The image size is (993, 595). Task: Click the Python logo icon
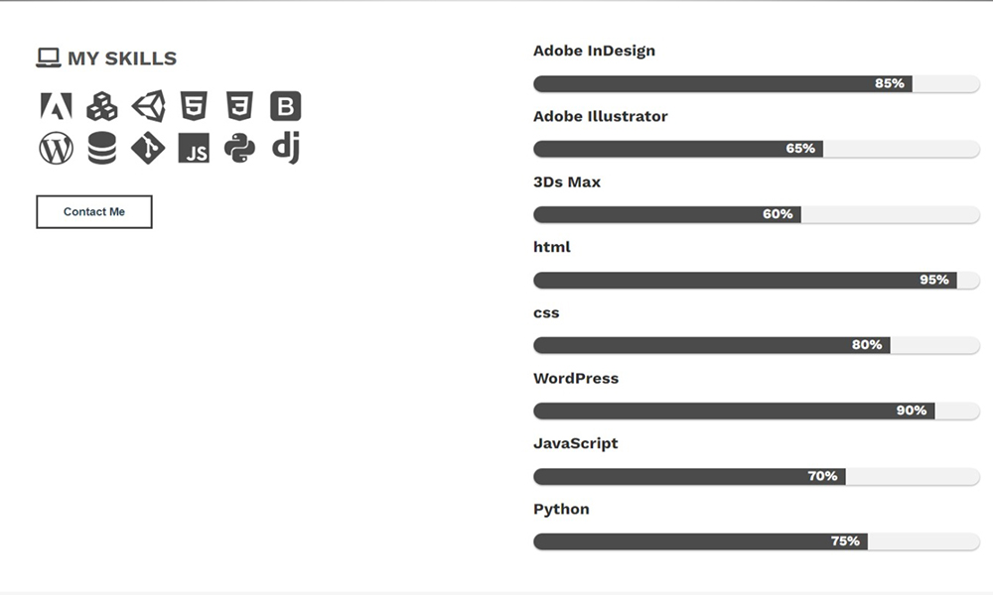tap(240, 148)
